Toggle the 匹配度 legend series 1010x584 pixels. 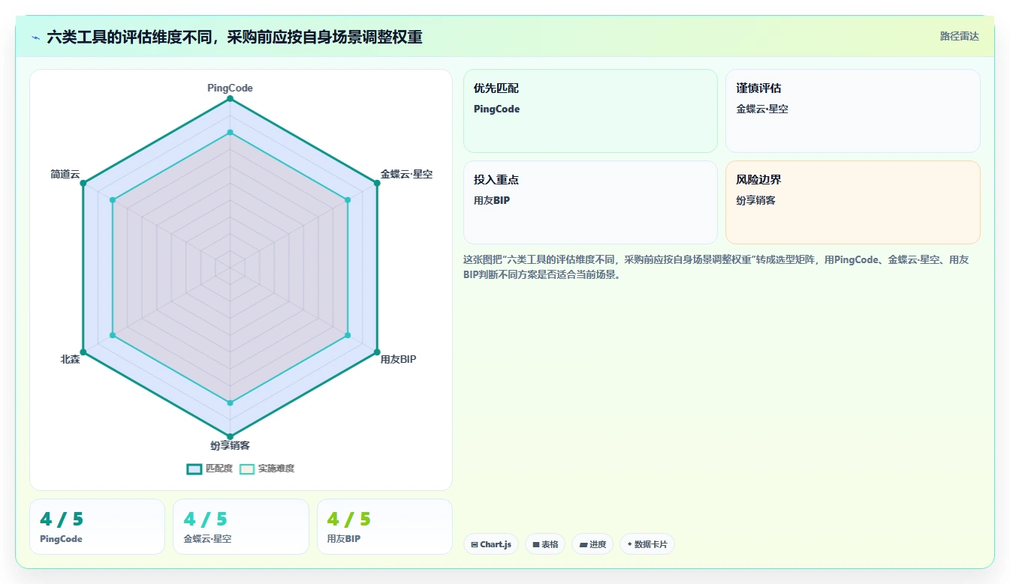210,469
